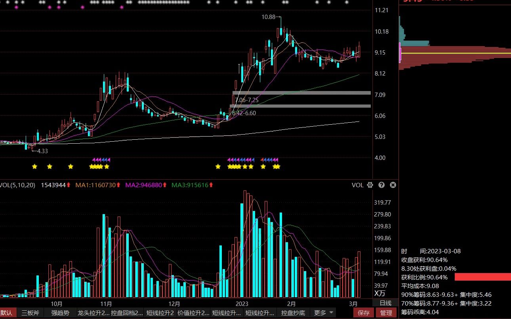
Task: Select the 强趋势 tab
Action: 60,313
